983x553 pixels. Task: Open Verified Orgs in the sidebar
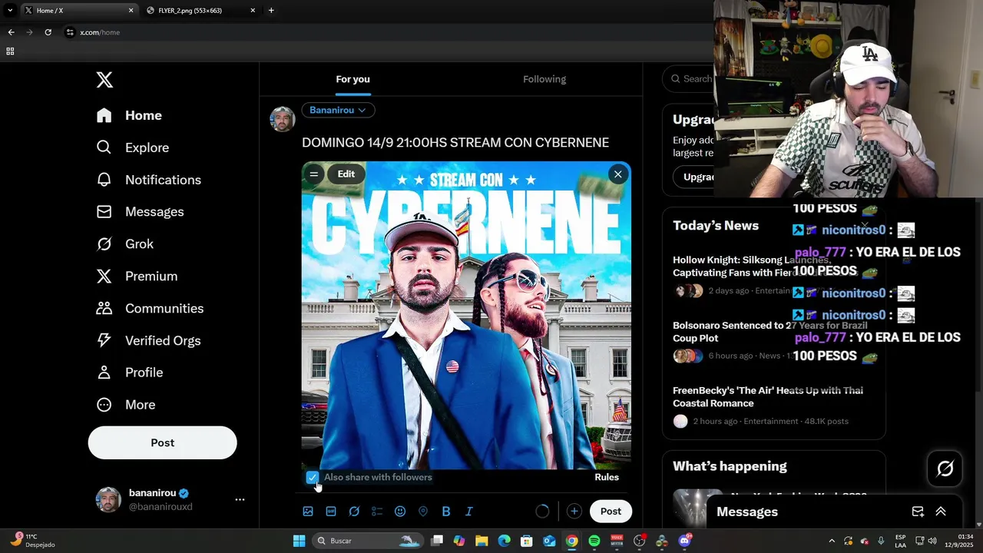point(148,340)
